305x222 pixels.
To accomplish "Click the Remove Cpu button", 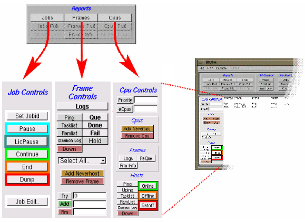I will point(137,136).
